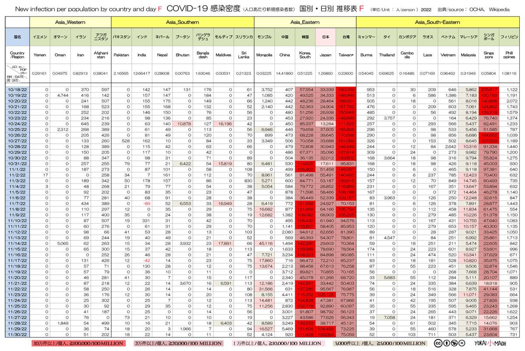
Task: Click the 韓国 Japanese header cell
Action: tap(305, 38)
